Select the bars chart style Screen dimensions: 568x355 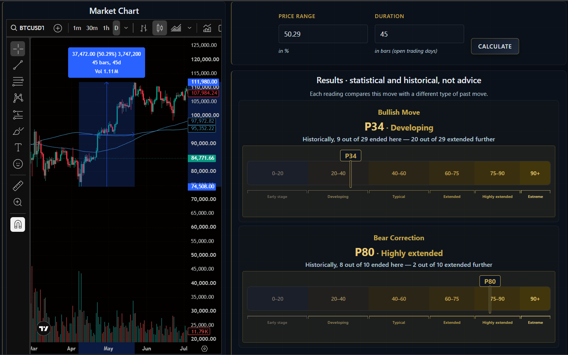[x=144, y=28]
